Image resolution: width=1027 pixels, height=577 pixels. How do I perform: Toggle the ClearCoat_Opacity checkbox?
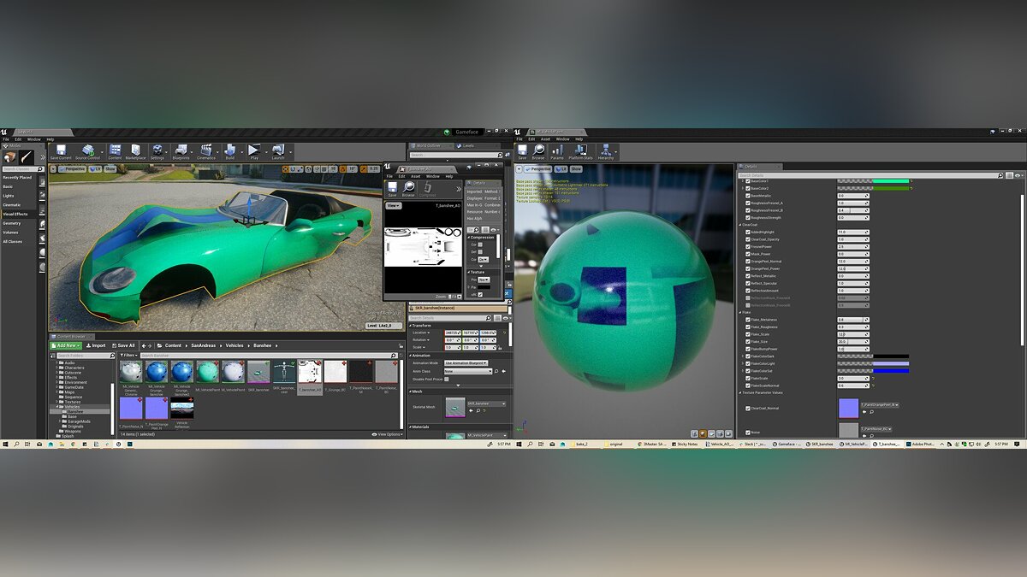[x=747, y=239]
